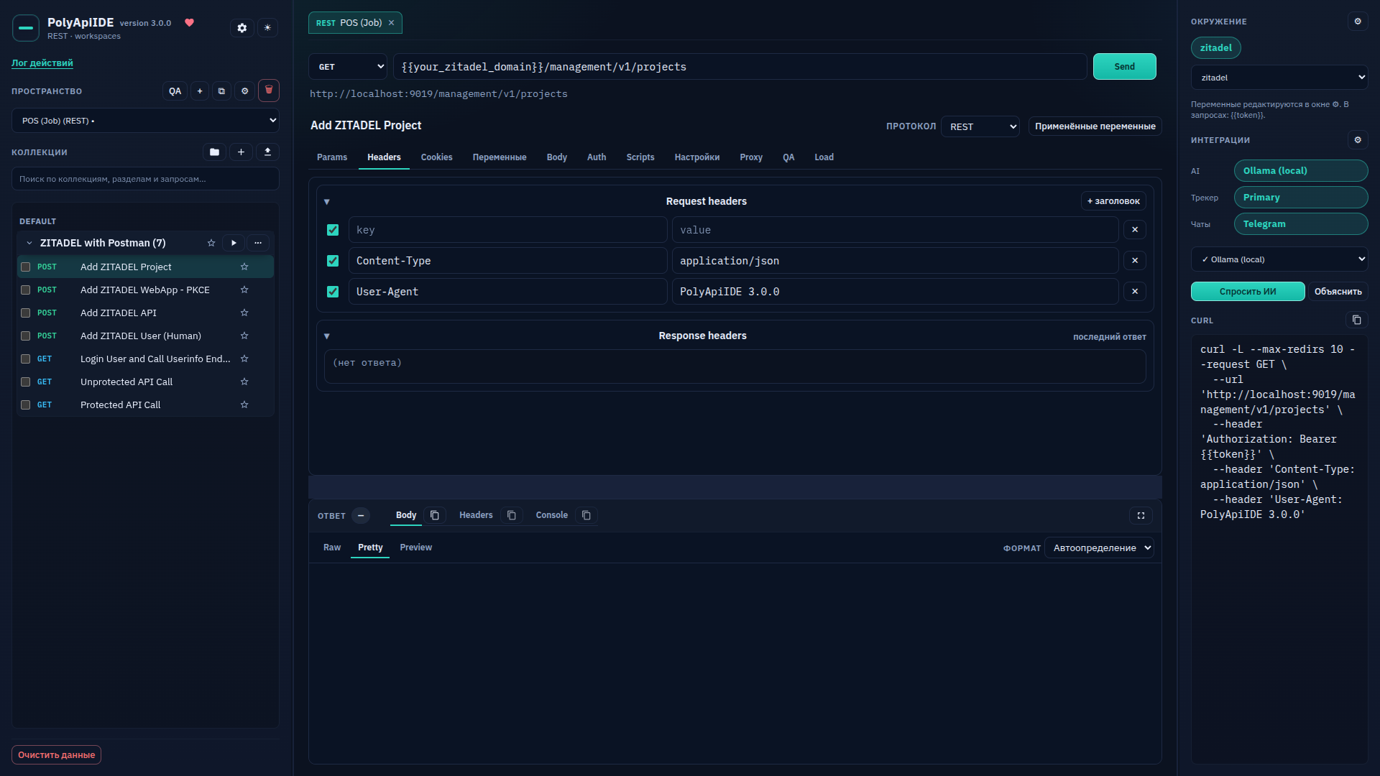This screenshot has height=776, width=1380.
Task: Send the request
Action: point(1125,67)
